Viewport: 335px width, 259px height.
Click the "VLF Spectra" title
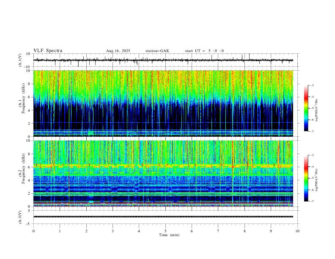48,51
